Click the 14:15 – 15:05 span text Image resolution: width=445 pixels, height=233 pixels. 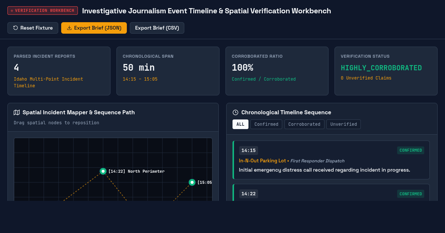tap(140, 79)
